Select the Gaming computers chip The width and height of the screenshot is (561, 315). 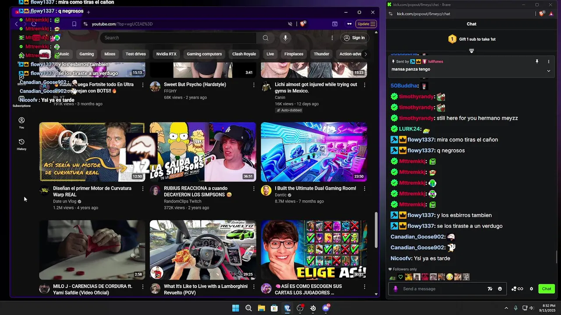point(204,54)
